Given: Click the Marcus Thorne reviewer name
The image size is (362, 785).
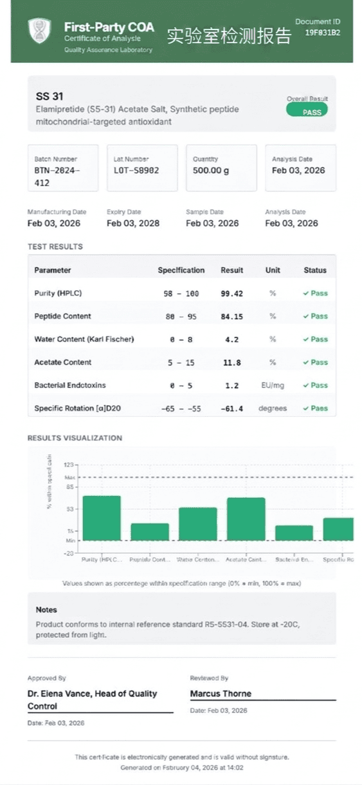Looking at the screenshot, I should coord(221,694).
